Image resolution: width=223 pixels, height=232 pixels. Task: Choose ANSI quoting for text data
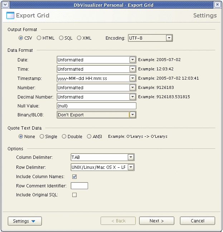(89, 136)
